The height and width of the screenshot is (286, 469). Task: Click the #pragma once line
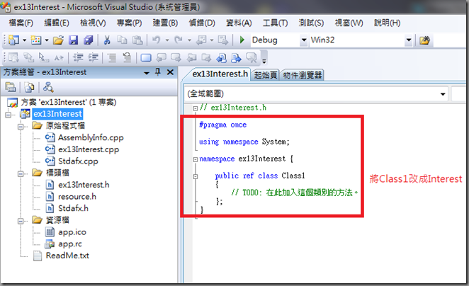point(223,125)
